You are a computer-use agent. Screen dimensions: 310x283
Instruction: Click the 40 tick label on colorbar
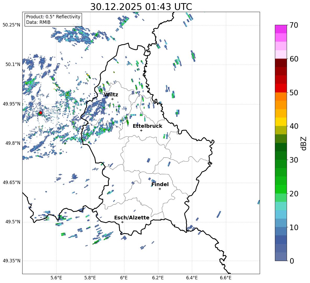[x=294, y=126]
